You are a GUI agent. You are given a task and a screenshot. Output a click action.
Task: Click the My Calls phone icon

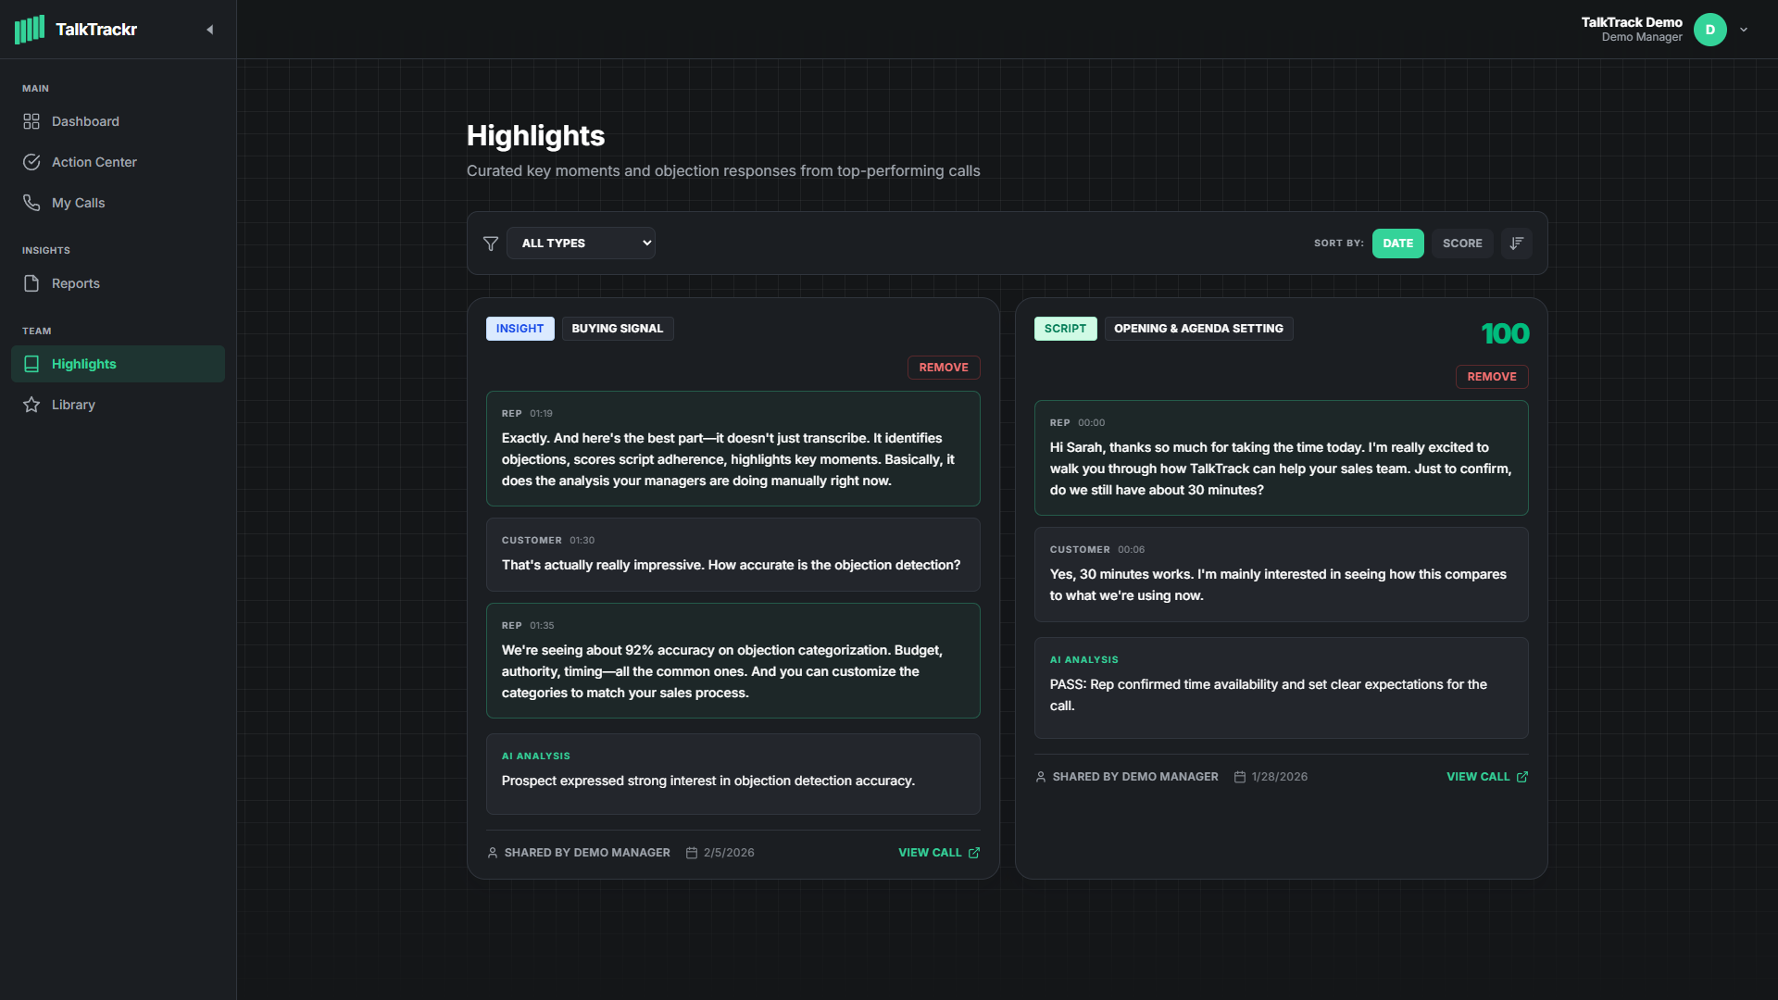pos(31,203)
